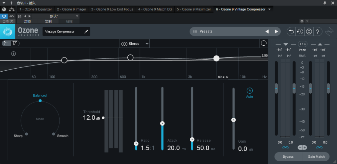Open the 默认 preset dropdown
This screenshot has height=164, width=337.
click(56, 16)
